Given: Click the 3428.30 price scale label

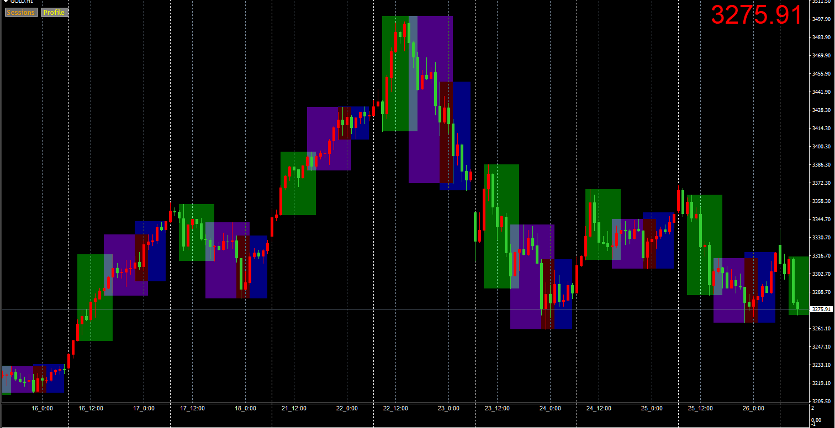Looking at the screenshot, I should click(822, 110).
